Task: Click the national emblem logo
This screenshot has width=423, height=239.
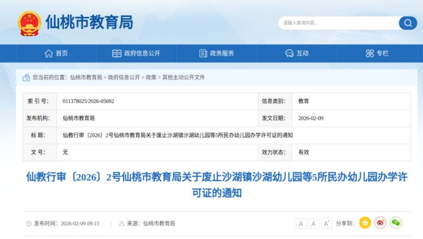Action: (x=29, y=23)
